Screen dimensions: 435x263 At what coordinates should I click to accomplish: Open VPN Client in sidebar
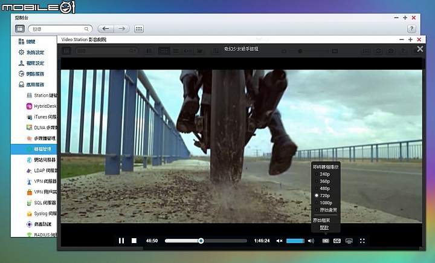pyautogui.click(x=42, y=192)
